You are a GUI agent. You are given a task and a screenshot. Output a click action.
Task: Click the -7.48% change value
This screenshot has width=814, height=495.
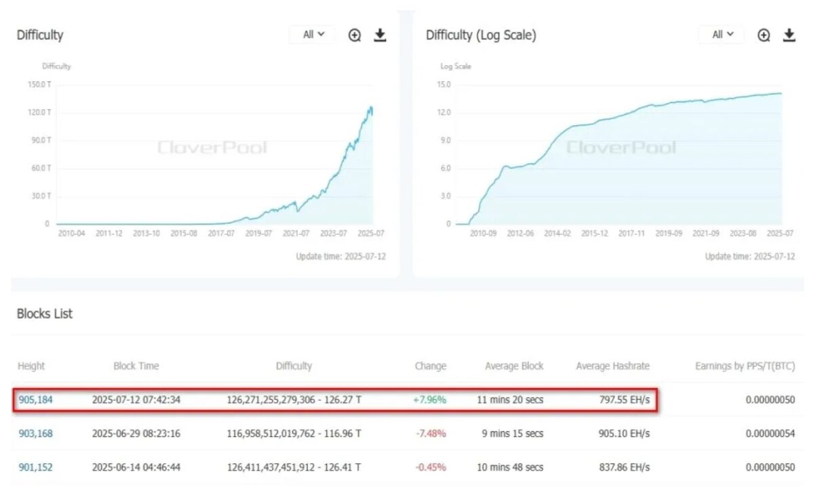[430, 433]
